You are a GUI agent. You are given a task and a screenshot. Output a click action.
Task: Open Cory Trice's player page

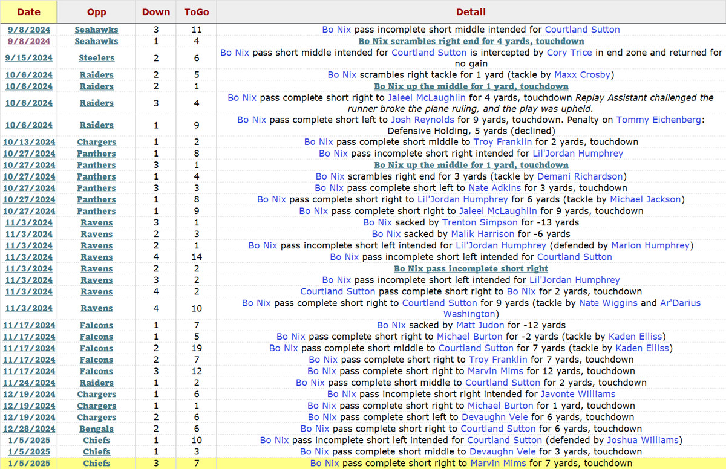point(569,53)
